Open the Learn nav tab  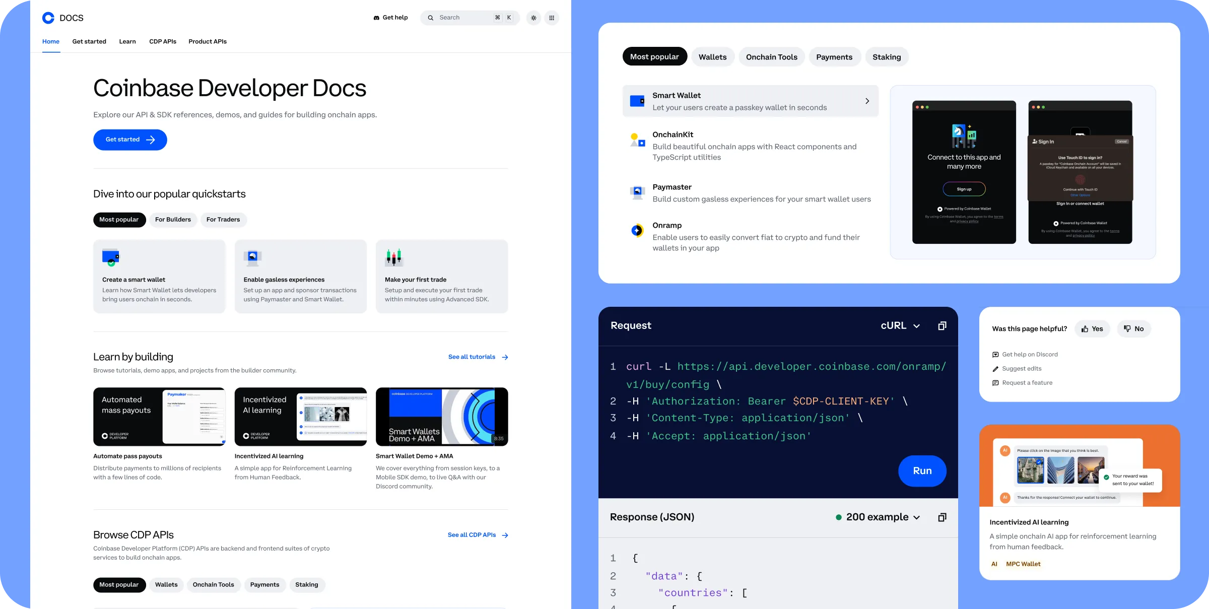tap(127, 41)
